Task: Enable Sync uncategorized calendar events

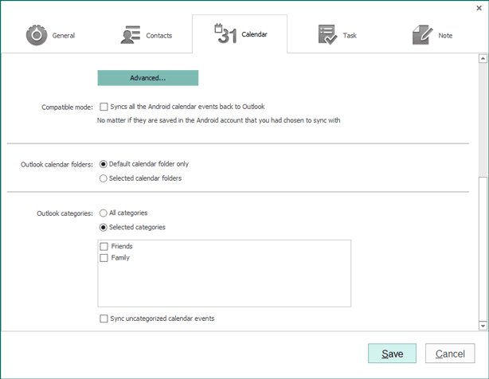Action: [104, 318]
